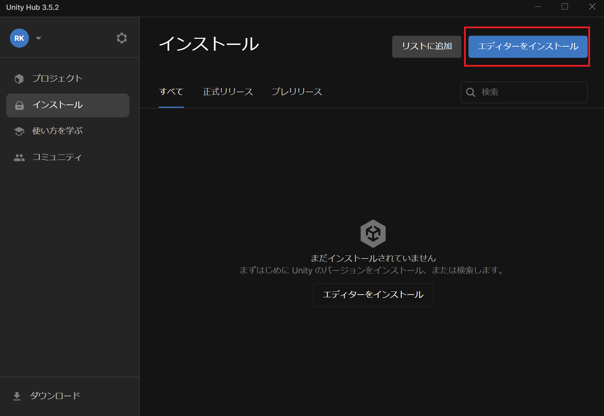Maximize the Unity Hub window
This screenshot has height=416, width=604.
pyautogui.click(x=565, y=7)
